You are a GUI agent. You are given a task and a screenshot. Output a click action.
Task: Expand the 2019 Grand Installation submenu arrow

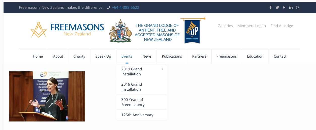click(163, 69)
